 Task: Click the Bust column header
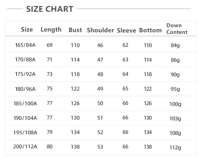point(75,30)
